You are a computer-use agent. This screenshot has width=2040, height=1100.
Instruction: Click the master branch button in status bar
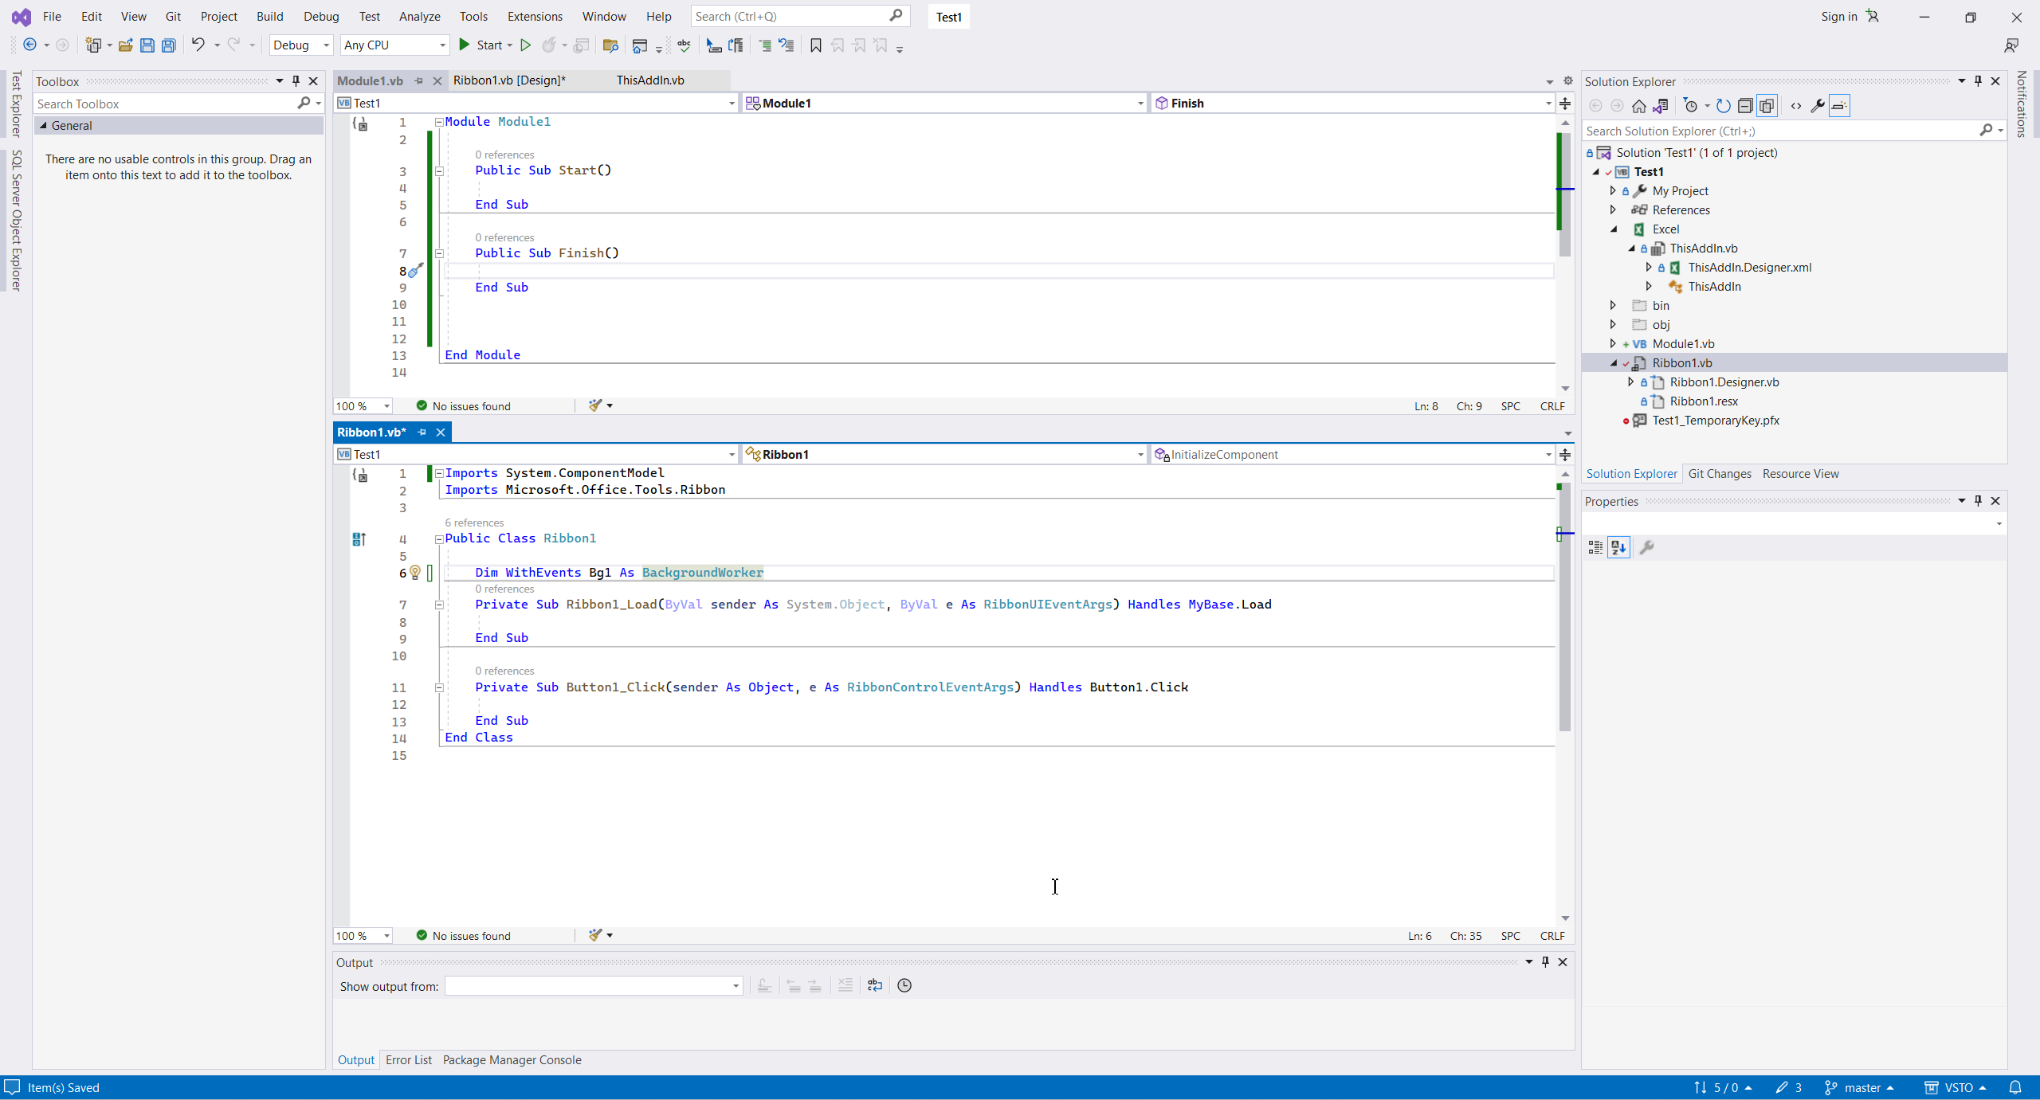[x=1861, y=1088]
